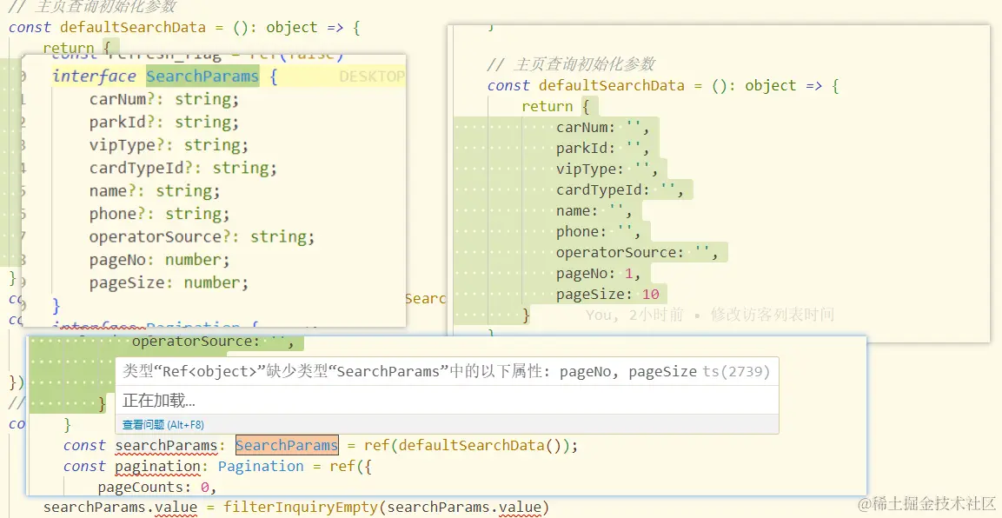Click the pageNo: number; line
The image size is (1002, 518).
(159, 260)
